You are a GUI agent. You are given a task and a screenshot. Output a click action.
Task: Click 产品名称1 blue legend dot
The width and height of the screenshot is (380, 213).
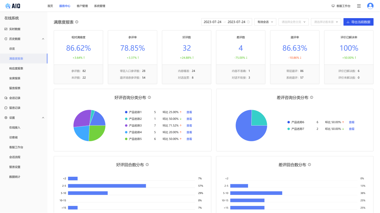(126, 112)
